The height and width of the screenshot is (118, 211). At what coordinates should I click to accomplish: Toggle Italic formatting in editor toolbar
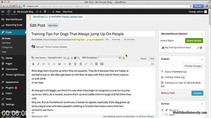[38, 64]
